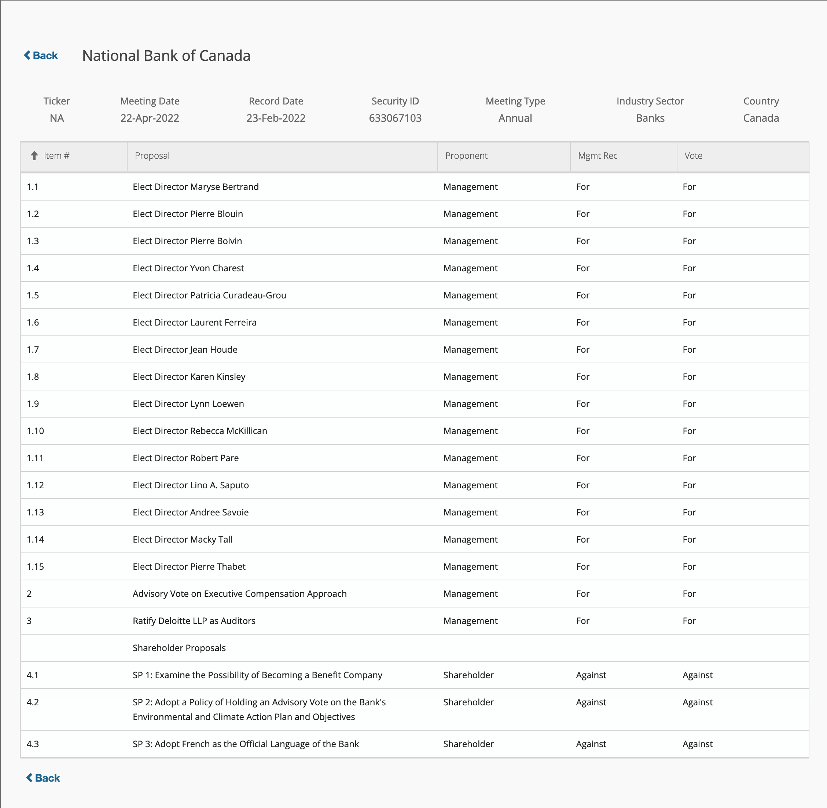The image size is (827, 808).
Task: Click the sort arrow beside Item #
Action: [x=34, y=156]
